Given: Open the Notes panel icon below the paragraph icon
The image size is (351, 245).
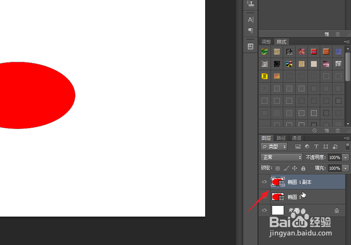Looking at the screenshot, I should [x=251, y=46].
